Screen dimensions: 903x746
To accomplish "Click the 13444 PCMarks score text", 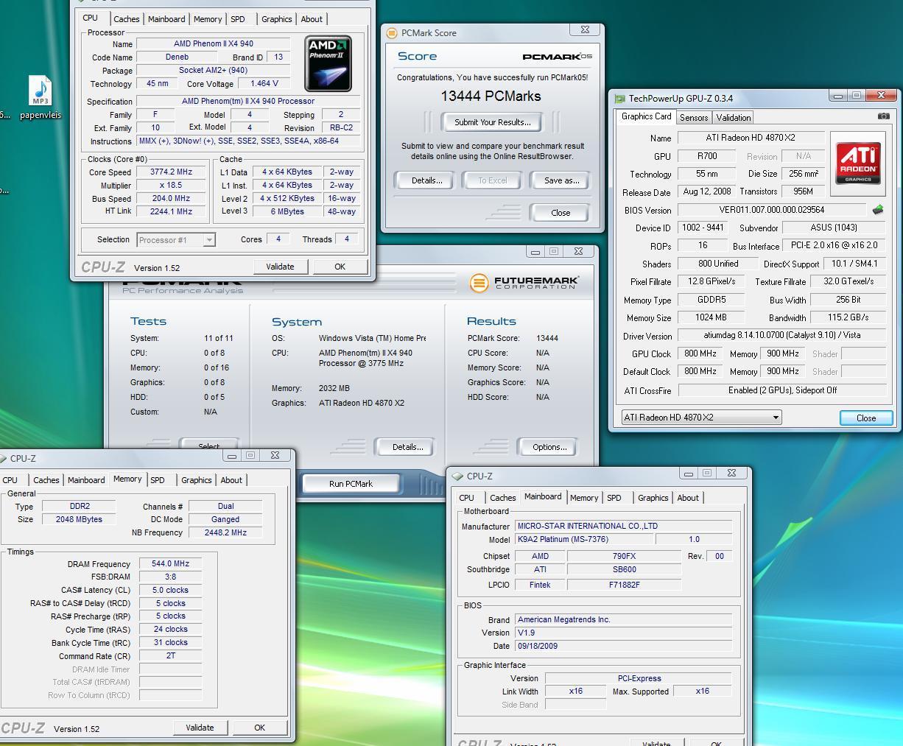I will click(x=491, y=96).
